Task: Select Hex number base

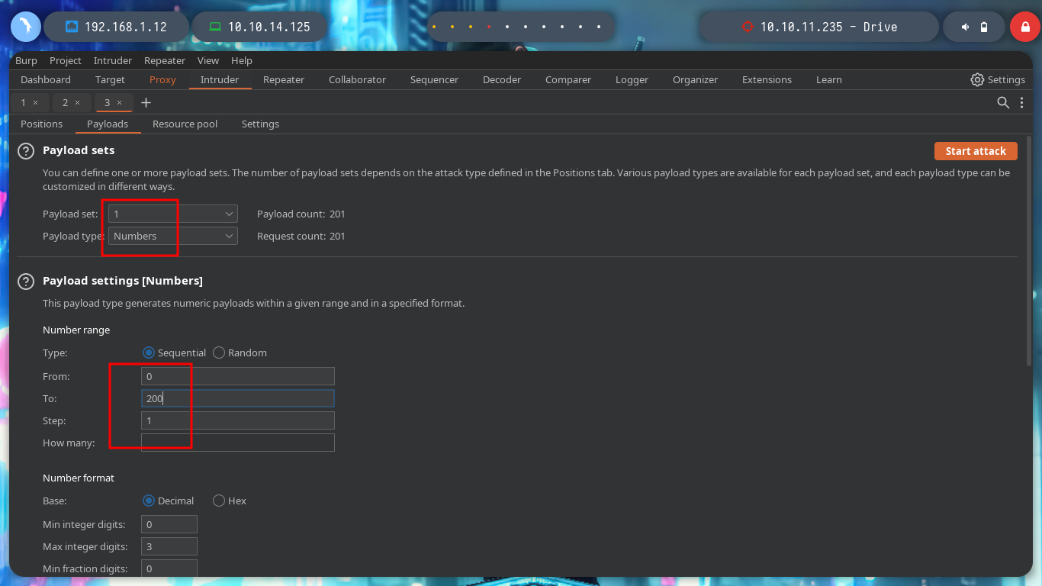Action: pyautogui.click(x=219, y=501)
